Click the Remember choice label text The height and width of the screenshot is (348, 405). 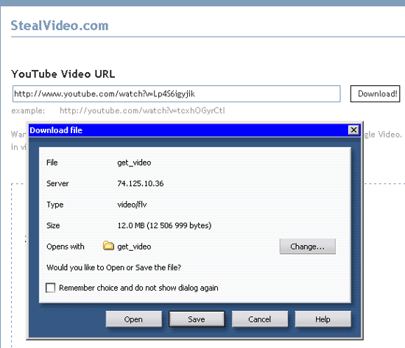point(138,288)
